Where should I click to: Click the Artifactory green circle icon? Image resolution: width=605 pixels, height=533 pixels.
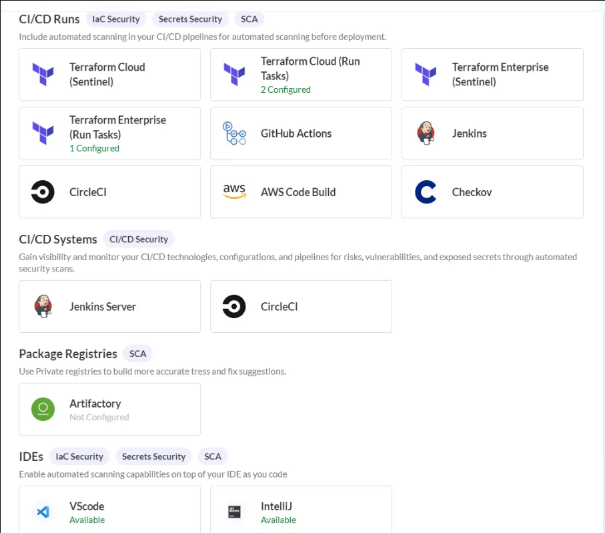[43, 409]
